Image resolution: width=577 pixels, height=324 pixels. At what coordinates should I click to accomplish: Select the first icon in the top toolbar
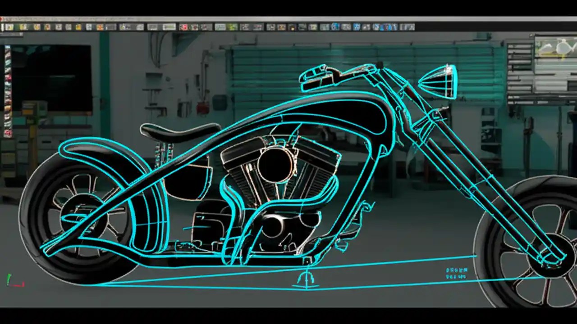tap(4, 27)
